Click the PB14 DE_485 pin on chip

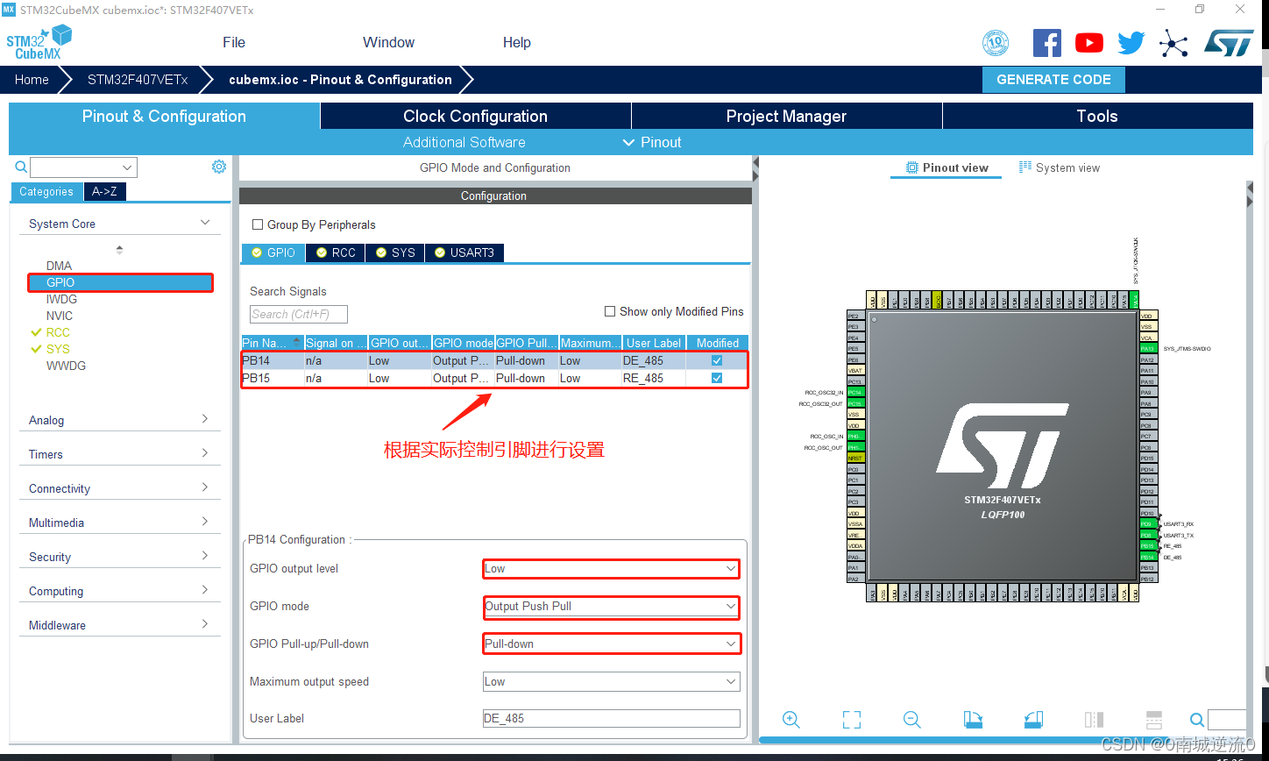[1148, 557]
